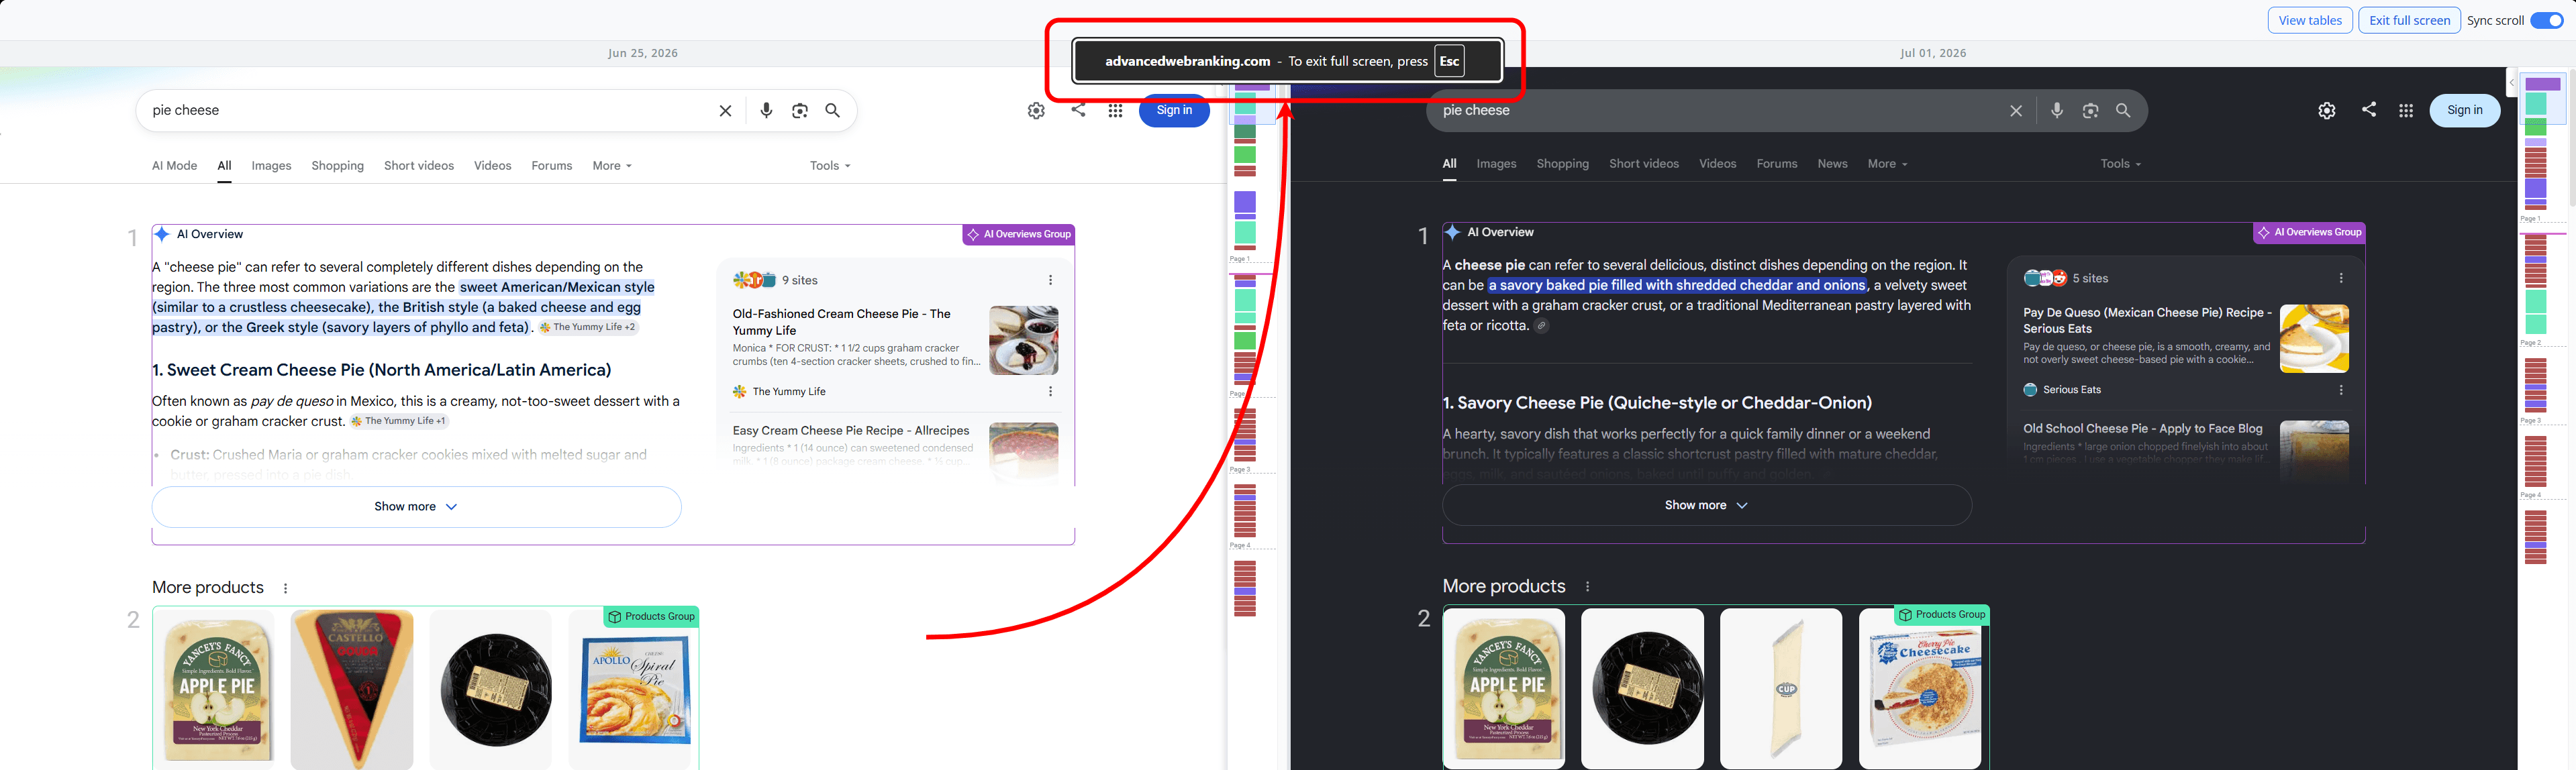This screenshot has width=2576, height=770.
Task: Click the left AI Overview sparkle icon
Action: [162, 233]
